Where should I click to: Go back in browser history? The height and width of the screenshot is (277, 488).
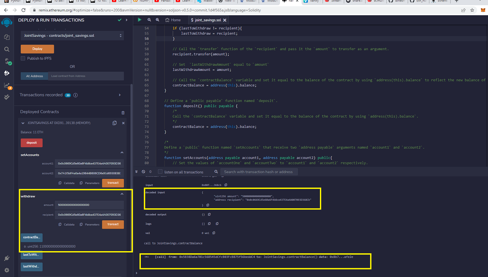5,10
